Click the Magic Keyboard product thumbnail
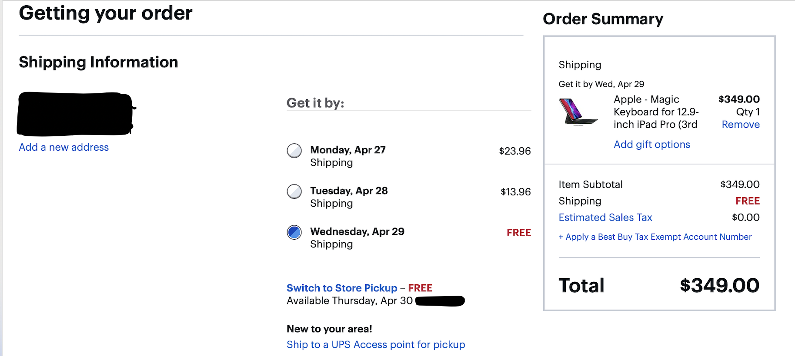 tap(578, 112)
